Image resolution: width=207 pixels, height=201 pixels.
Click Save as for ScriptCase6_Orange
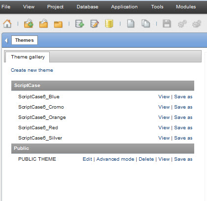click(183, 117)
